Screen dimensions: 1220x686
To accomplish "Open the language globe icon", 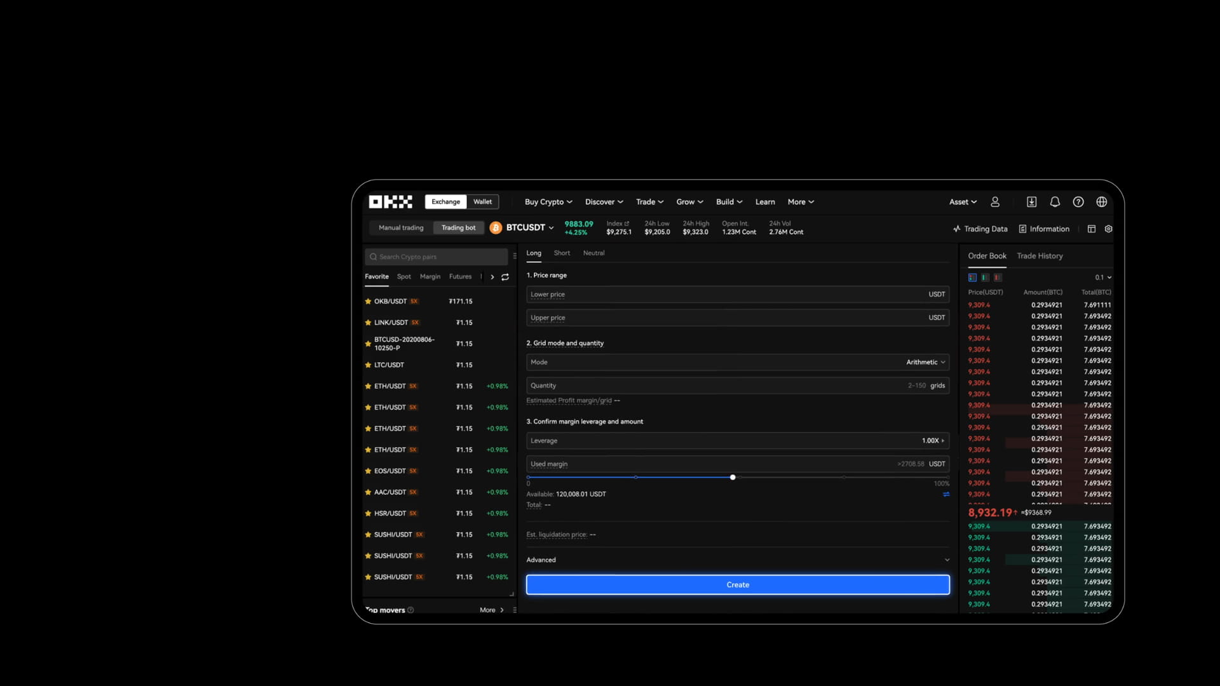I will (x=1102, y=202).
